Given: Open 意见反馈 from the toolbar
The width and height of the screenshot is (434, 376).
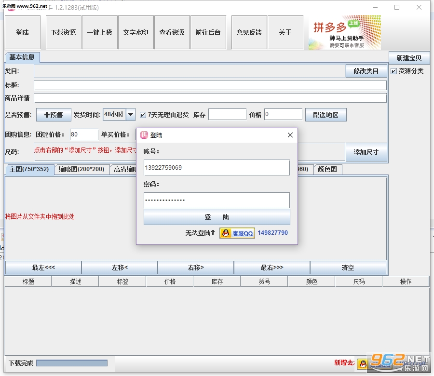Looking at the screenshot, I should tap(249, 32).
